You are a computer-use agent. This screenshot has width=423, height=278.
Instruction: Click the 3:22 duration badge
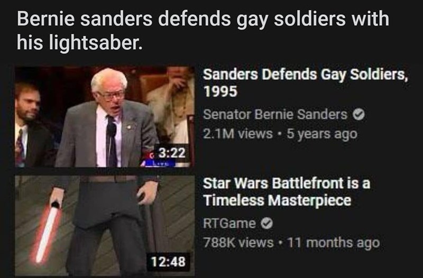click(x=171, y=153)
